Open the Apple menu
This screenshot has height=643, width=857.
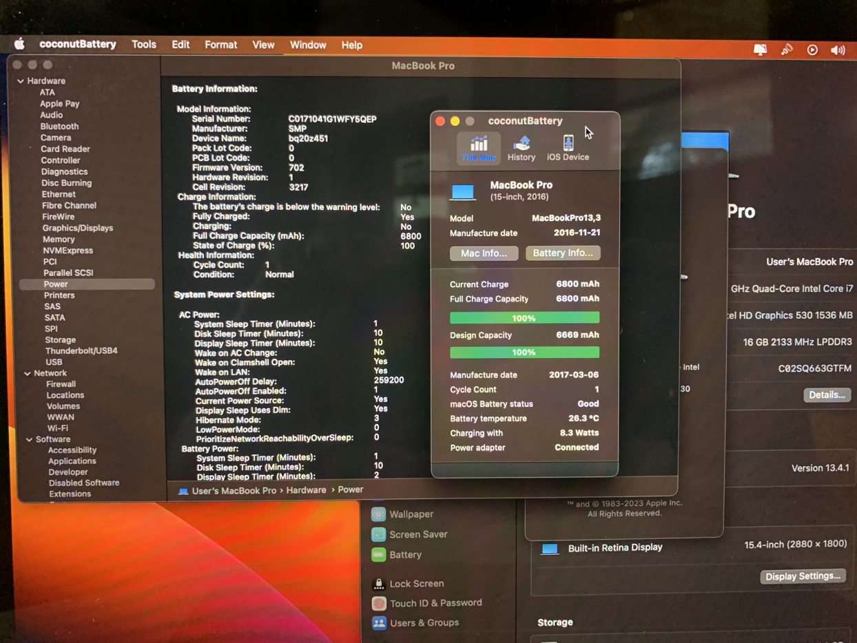click(x=20, y=44)
